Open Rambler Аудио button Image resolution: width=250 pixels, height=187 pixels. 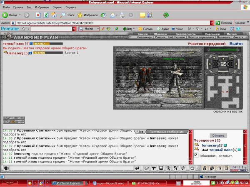pyautogui.click(x=163, y=29)
